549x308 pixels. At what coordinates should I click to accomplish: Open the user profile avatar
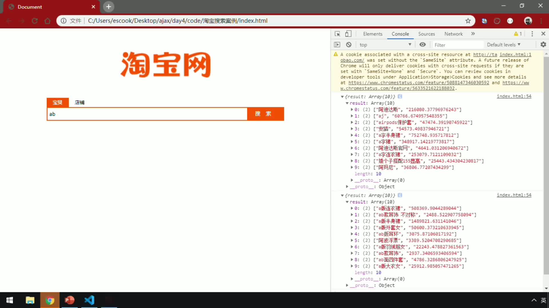coord(528,21)
